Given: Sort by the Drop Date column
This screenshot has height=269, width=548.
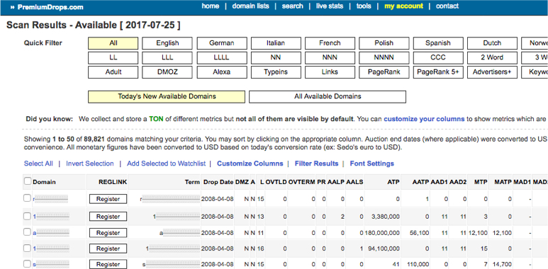Looking at the screenshot, I should pos(218,182).
